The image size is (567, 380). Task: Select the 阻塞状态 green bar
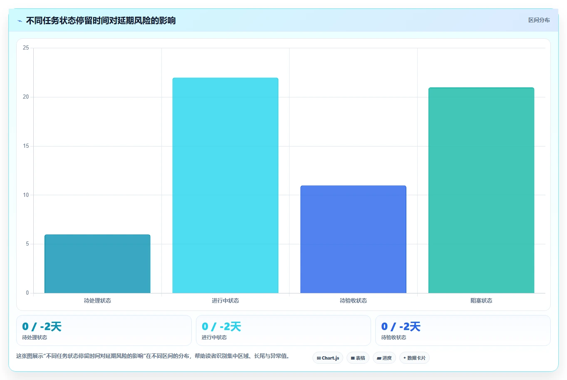pos(481,190)
